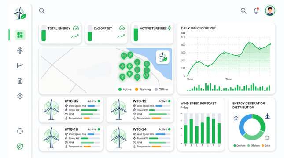Toggle the Offline legend on the map
This screenshot has height=158, width=284.
[161, 90]
